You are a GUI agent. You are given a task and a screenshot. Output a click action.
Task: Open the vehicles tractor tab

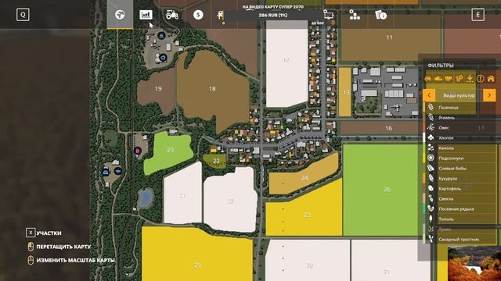coord(172,15)
